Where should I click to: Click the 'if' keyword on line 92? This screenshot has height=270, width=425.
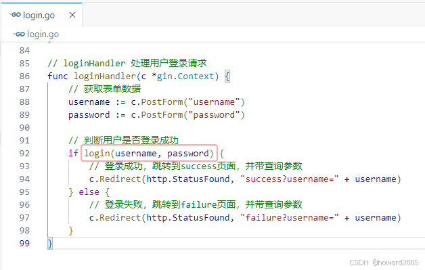[x=73, y=154]
